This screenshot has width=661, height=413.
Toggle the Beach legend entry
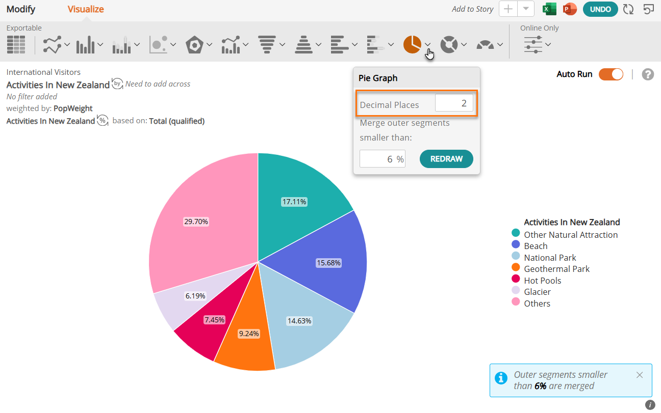pos(529,246)
